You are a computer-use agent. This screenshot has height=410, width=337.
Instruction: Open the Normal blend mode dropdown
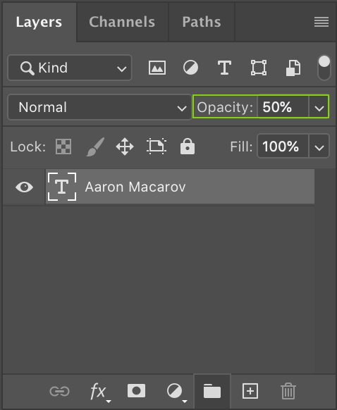pos(99,107)
